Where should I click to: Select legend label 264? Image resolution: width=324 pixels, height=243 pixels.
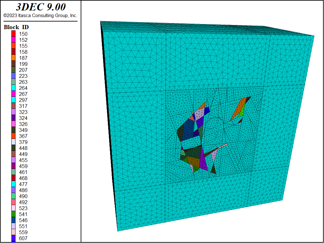(x=23, y=88)
